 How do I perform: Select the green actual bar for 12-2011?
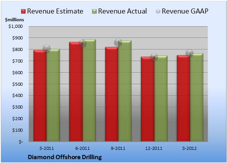coord(161,98)
